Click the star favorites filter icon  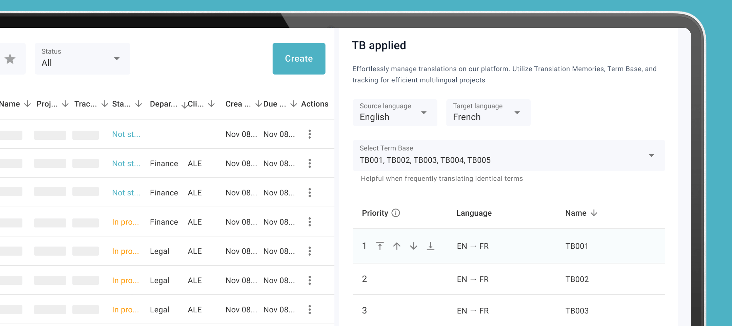coord(10,58)
